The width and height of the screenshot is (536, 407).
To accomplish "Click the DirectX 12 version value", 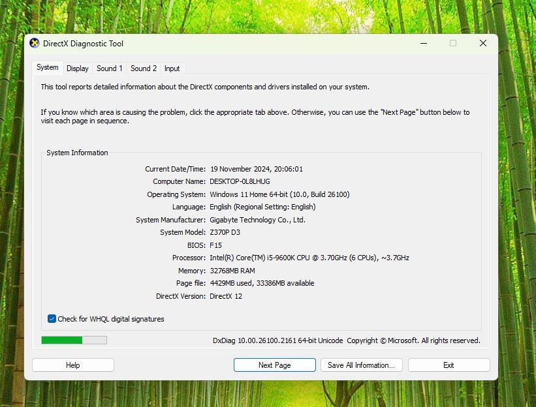I will pyautogui.click(x=226, y=296).
